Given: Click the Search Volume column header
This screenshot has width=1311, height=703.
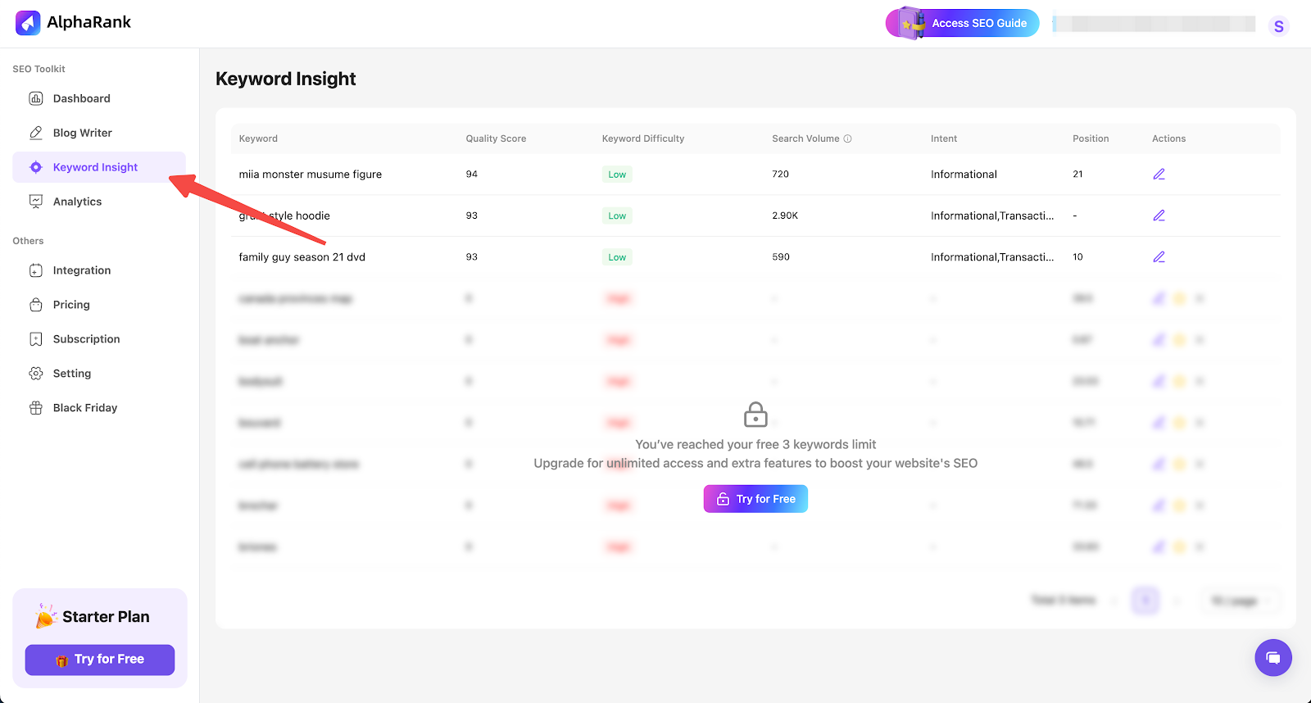Looking at the screenshot, I should (805, 138).
